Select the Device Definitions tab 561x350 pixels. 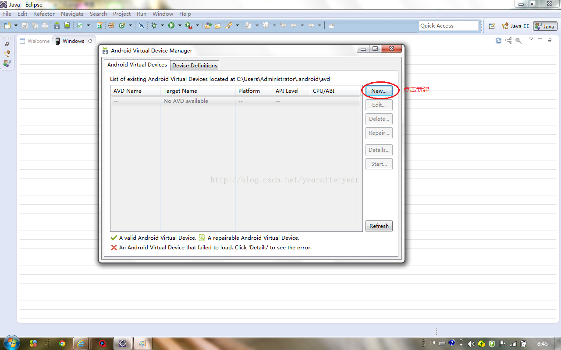click(x=195, y=65)
